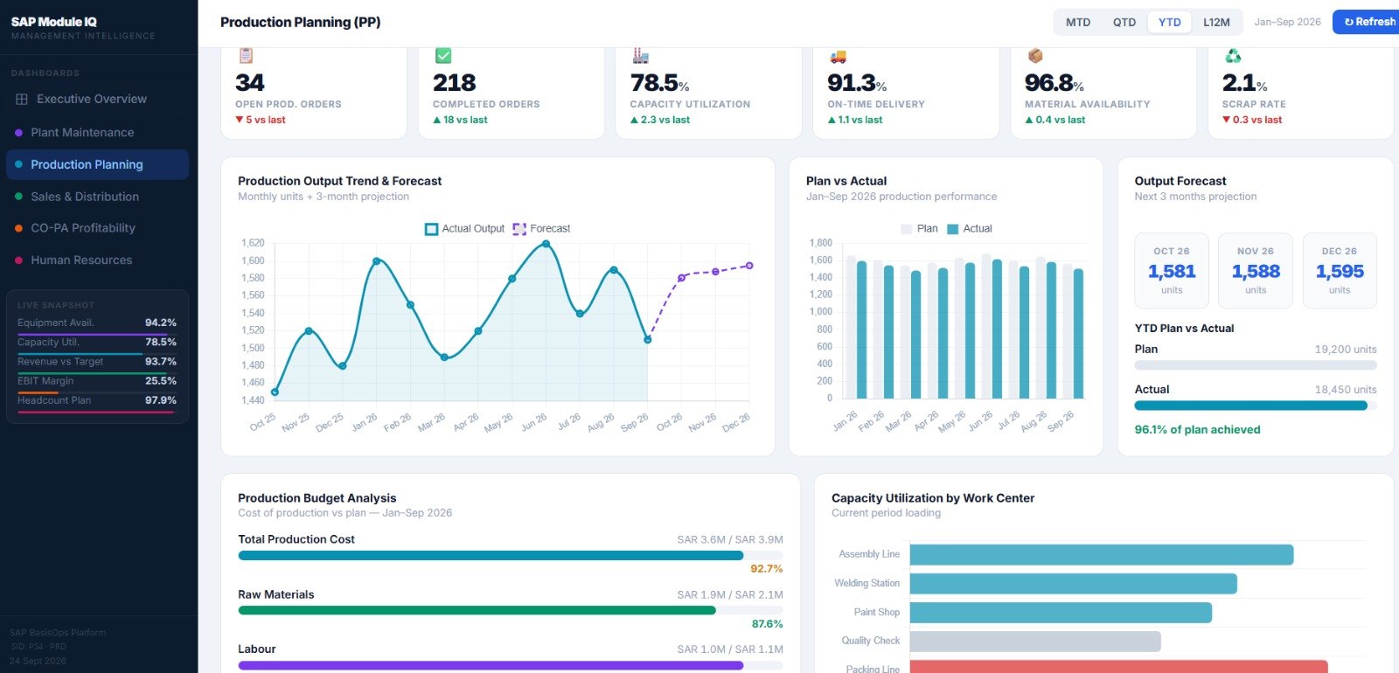Click the pink dot beside Human Resources
Screen dimensions: 1399x673
[x=18, y=260]
